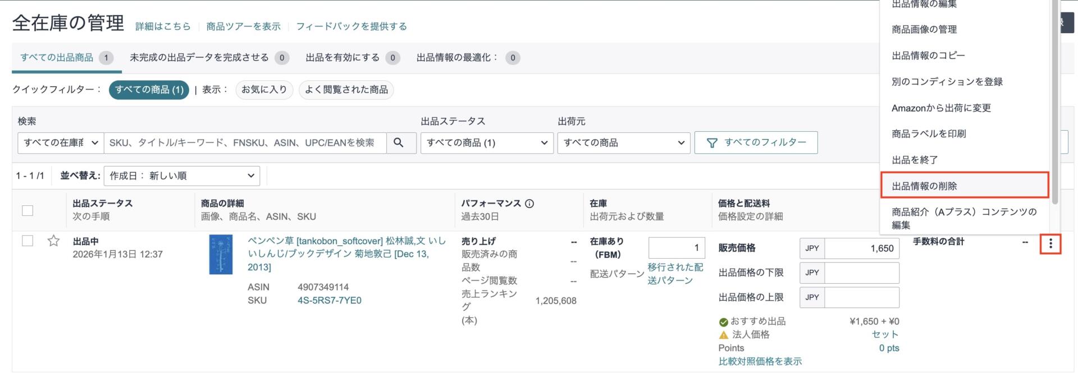Open the すべての在庫 search scope dropdown
Viewport: 1078px width, 377px height.
pos(61,142)
